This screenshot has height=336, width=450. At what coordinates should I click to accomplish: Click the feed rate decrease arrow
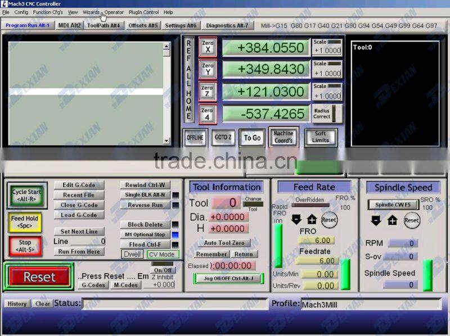[x=297, y=220]
